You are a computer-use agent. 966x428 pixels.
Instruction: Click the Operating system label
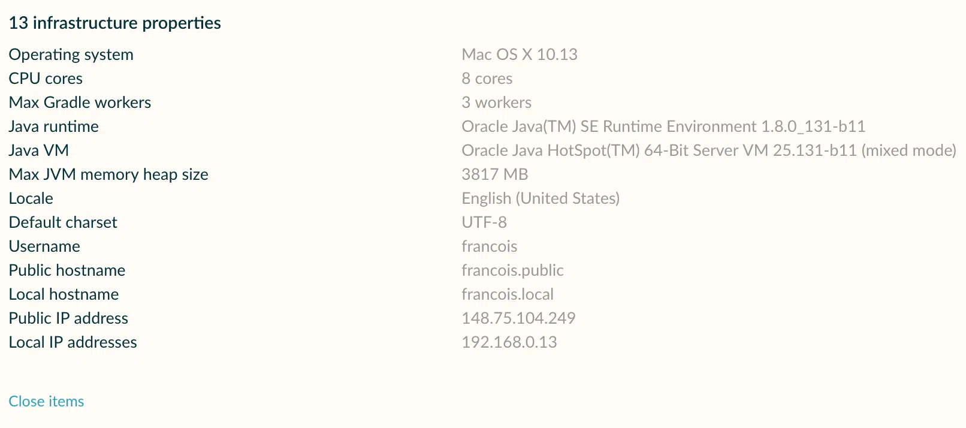(71, 55)
